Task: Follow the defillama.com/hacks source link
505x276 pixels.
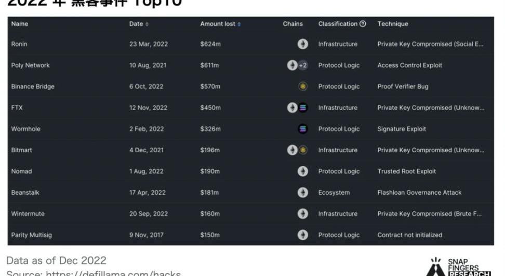Action: pos(113,273)
